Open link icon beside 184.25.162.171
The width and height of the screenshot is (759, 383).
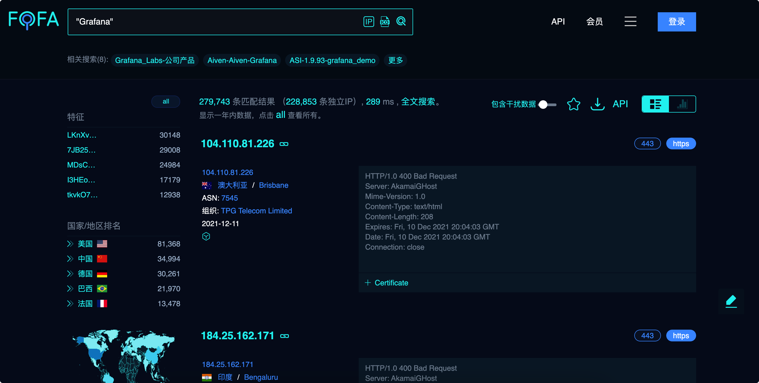click(284, 336)
